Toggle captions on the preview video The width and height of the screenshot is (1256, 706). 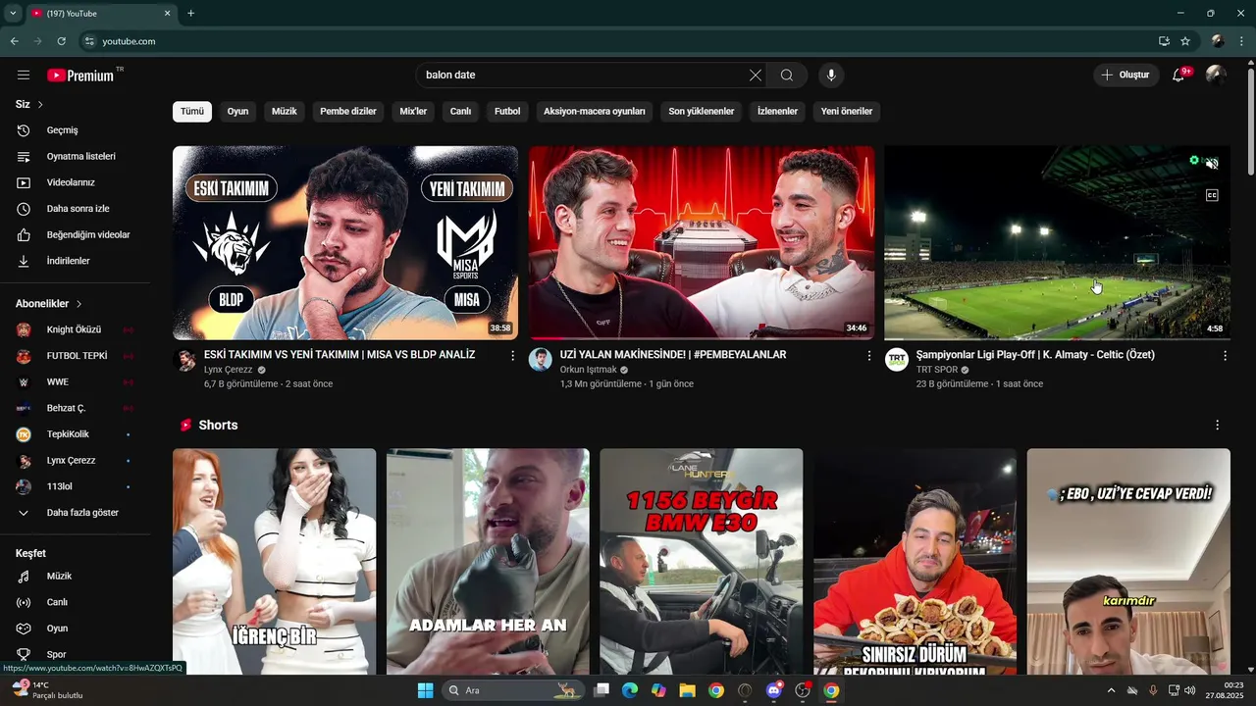[1212, 195]
